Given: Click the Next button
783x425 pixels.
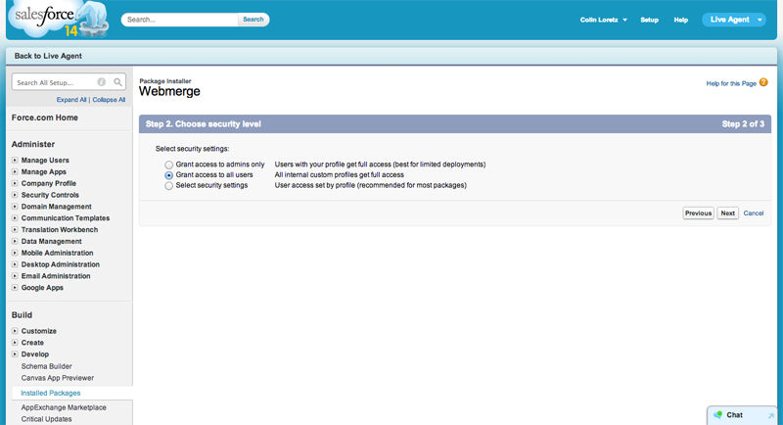Looking at the screenshot, I should coord(727,213).
